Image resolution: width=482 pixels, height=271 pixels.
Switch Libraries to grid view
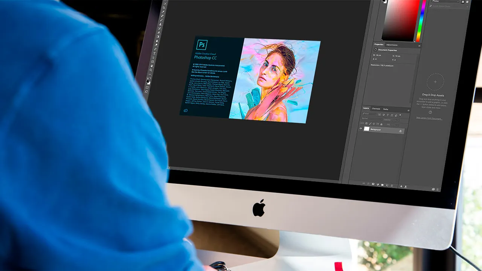point(463,2)
